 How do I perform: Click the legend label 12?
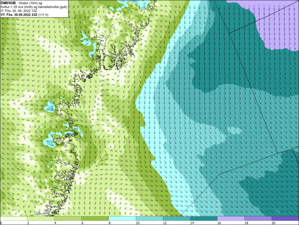point(164,223)
